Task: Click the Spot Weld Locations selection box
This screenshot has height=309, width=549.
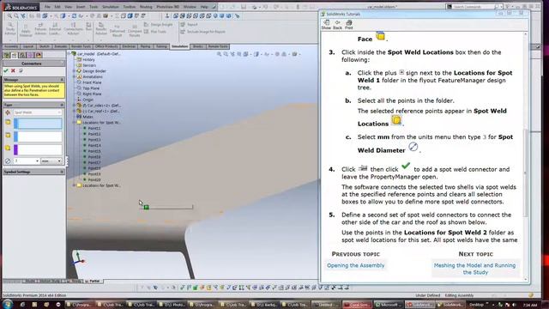Action: pos(38,149)
